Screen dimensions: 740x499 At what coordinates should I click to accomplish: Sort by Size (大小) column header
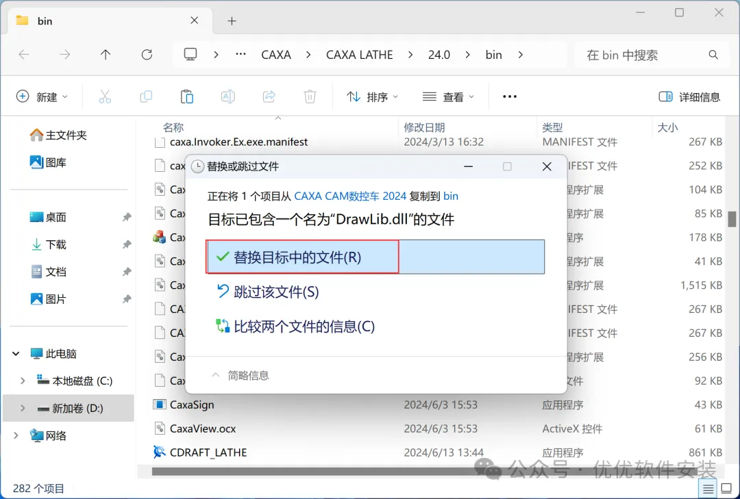coord(667,127)
